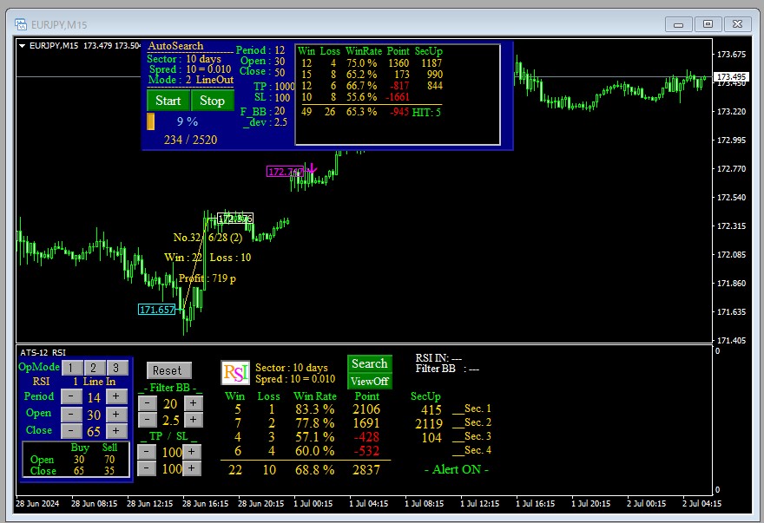
Task: Increase RSI Close value with plus button
Action: pos(116,430)
